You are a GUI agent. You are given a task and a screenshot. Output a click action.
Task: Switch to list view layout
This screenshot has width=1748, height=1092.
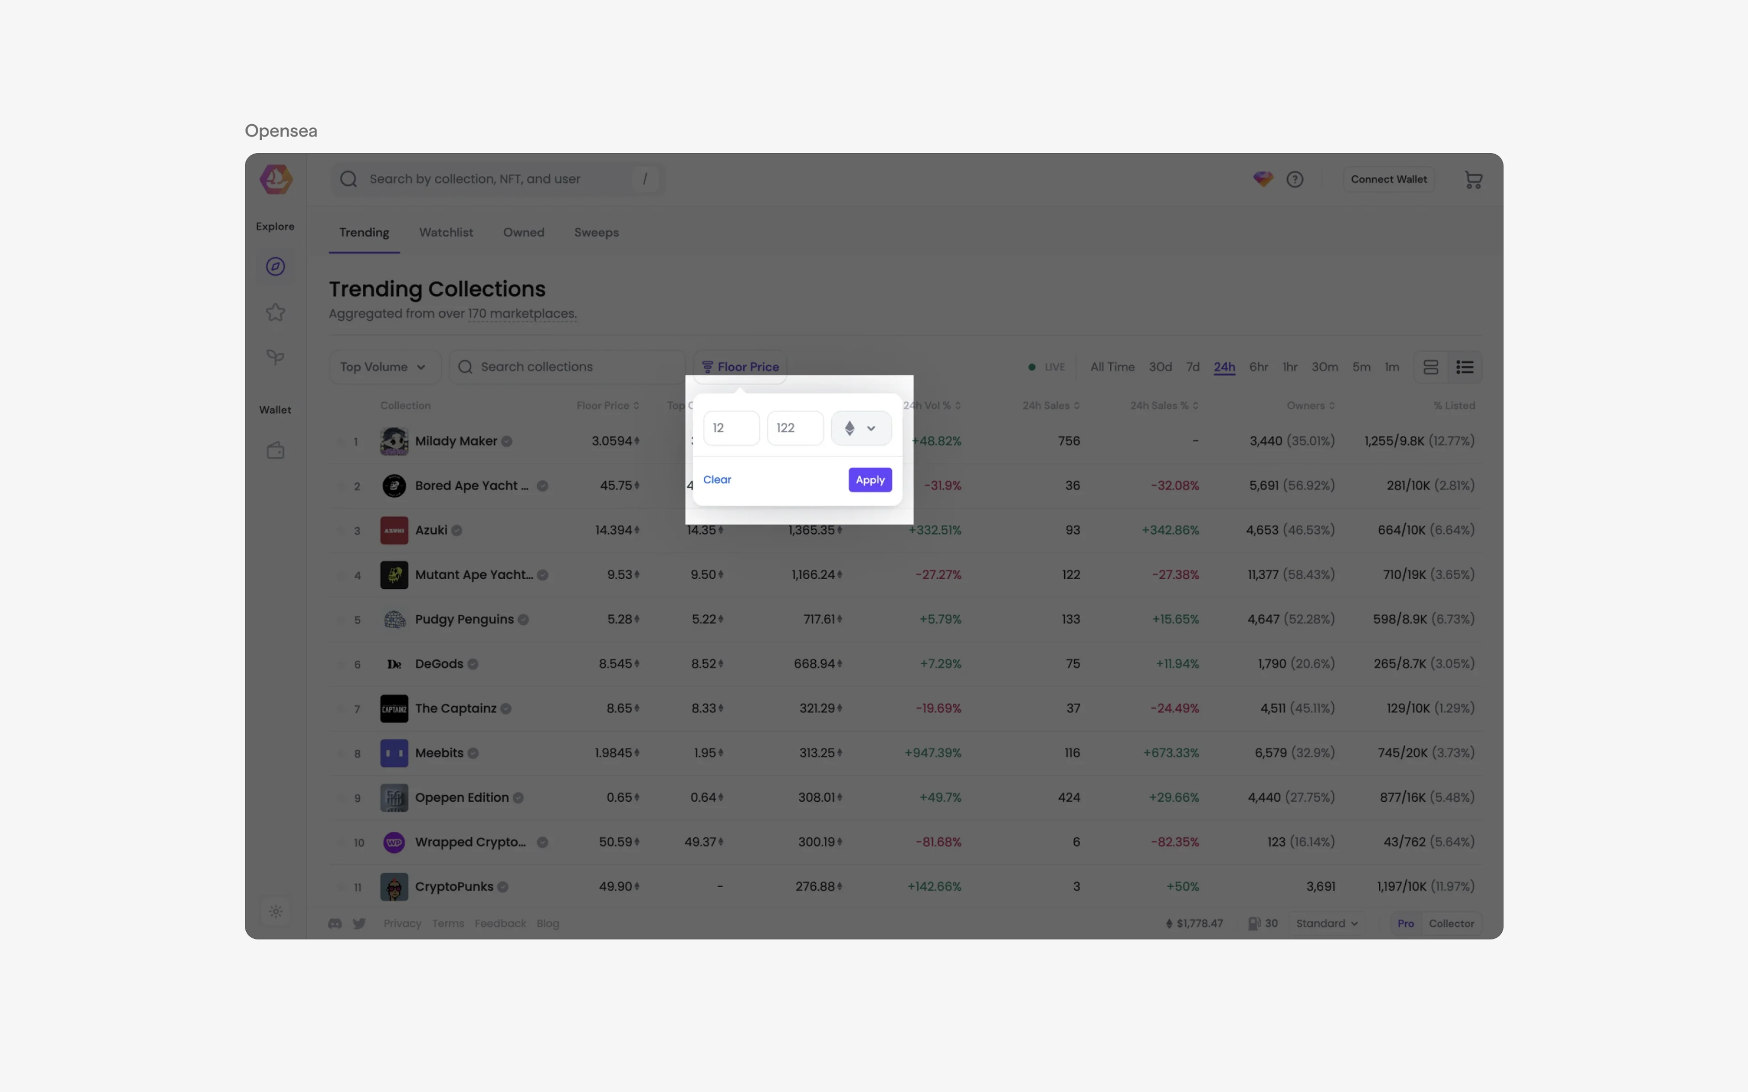click(1466, 367)
